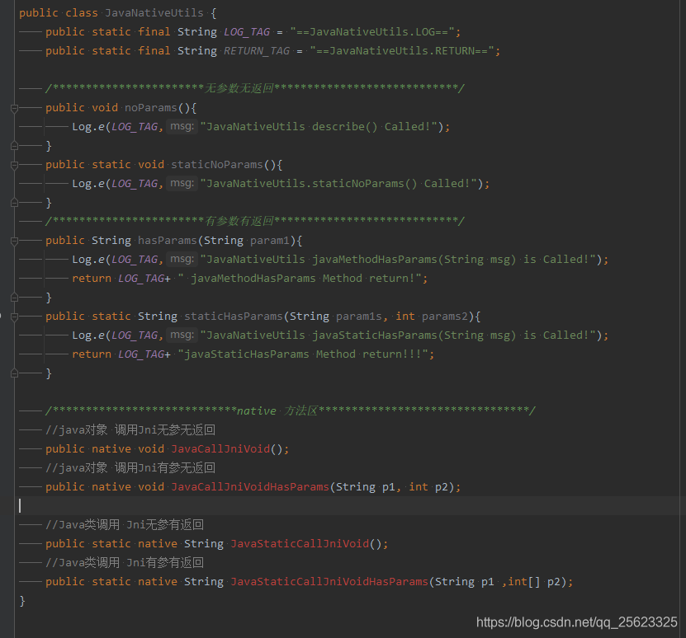
Task: Click the 有参数有返回 section comment
Action: click(x=255, y=221)
